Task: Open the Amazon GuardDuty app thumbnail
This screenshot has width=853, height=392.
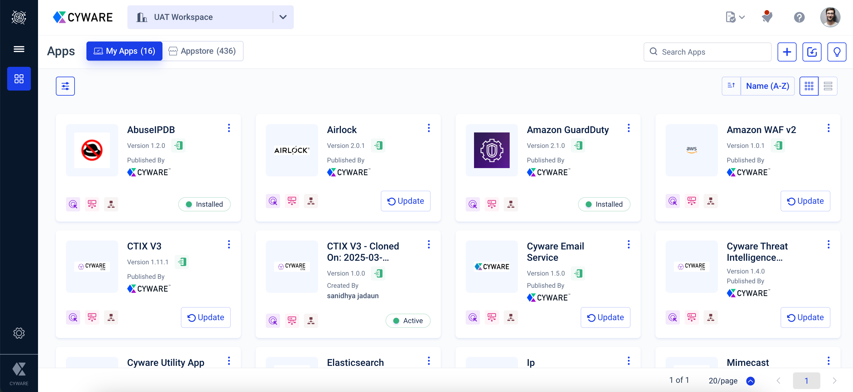Action: point(492,150)
